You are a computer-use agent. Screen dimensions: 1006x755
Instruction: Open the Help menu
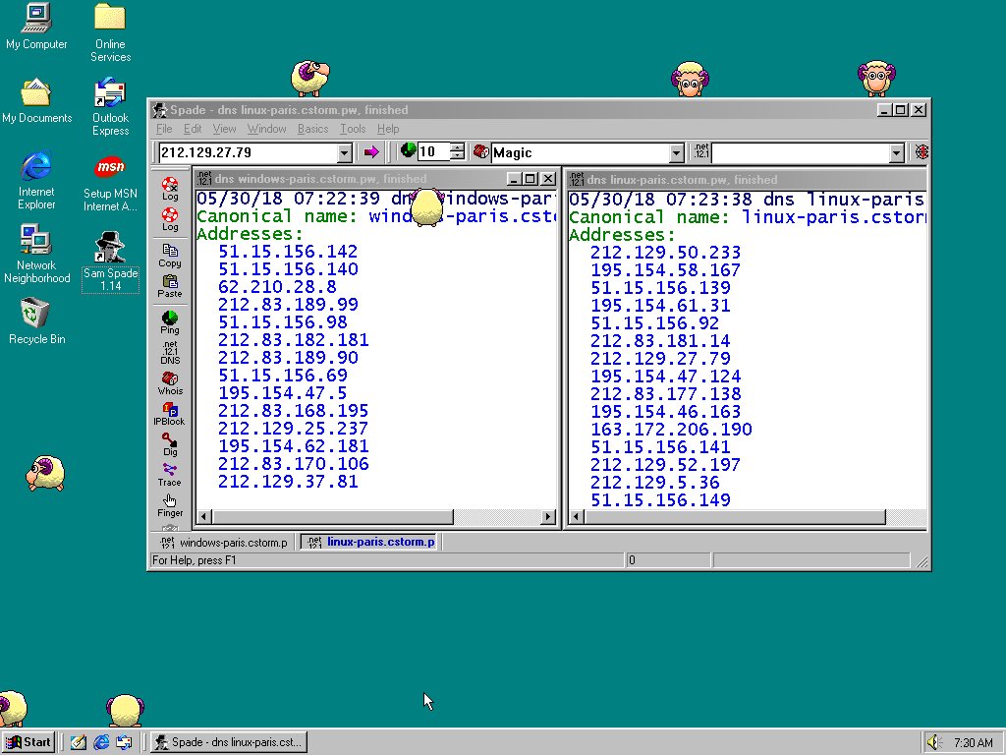pos(388,129)
